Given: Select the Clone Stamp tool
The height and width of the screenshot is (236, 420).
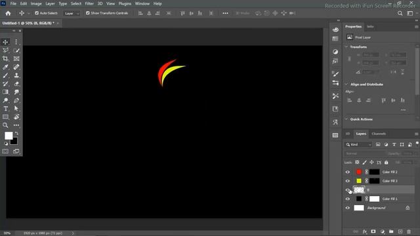Looking at the screenshot, I should coord(16,75).
